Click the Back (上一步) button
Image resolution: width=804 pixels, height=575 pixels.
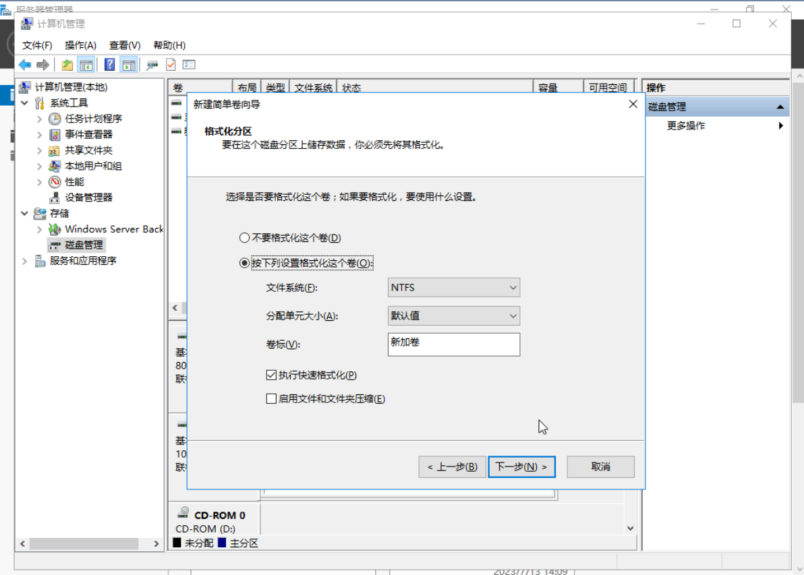tap(452, 467)
